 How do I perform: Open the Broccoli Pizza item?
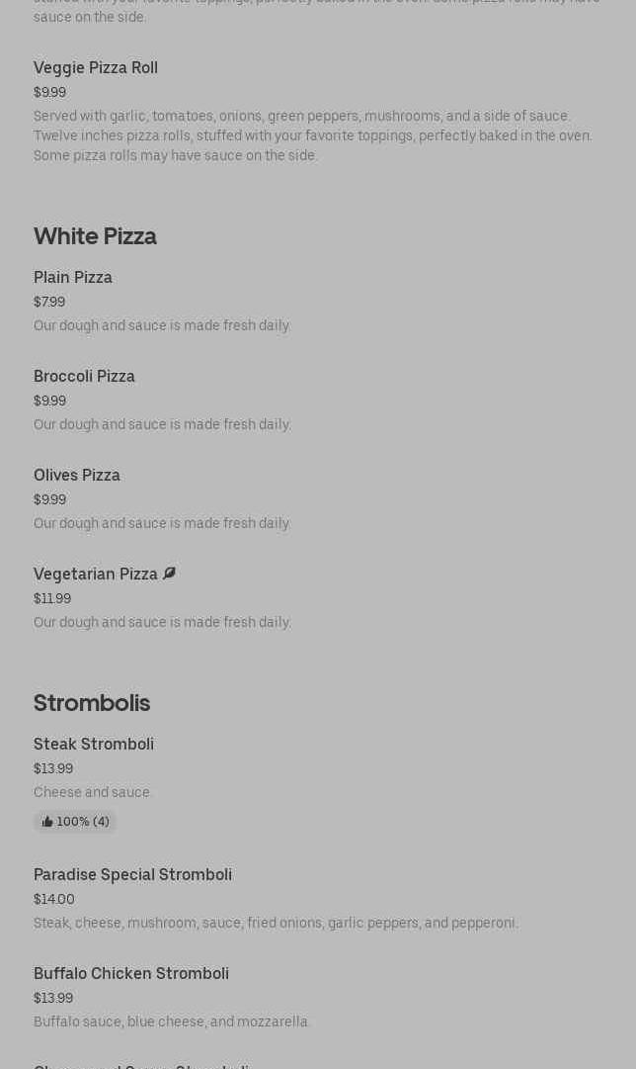pos(84,377)
